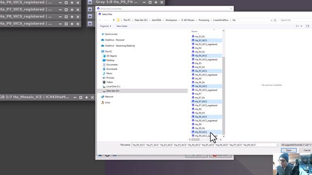Select Ha_P4_WCS_registered in file list
Image resolution: width=312 pixels, height=175 pixels.
point(206,59)
